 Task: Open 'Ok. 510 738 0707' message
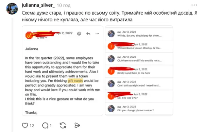pyautogui.click(x=139, y=96)
